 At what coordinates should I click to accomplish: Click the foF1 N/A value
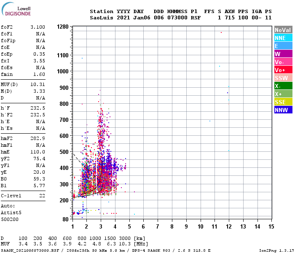[40, 34]
